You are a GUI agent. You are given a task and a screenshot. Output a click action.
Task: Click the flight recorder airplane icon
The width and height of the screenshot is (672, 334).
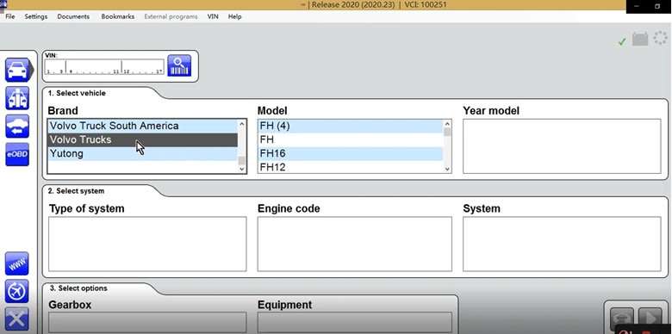17,292
